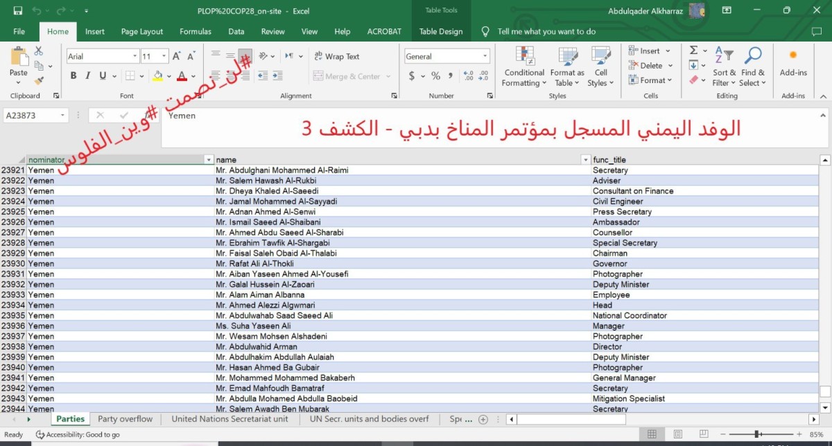The width and height of the screenshot is (832, 446).
Task: Click the Fill down arrow icon
Action: [693, 65]
